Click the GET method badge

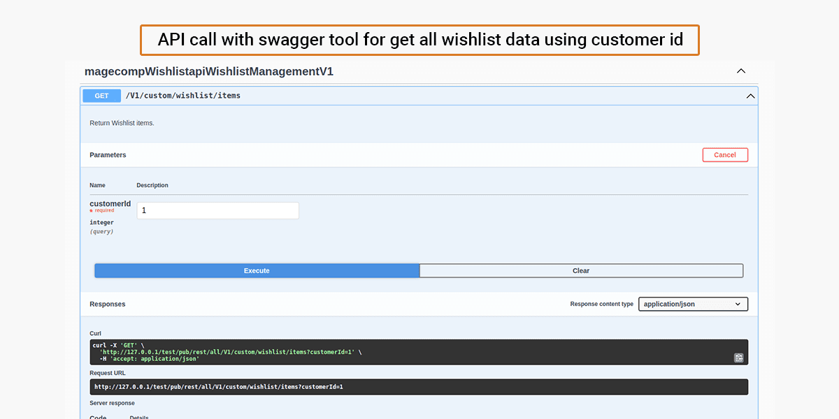[x=102, y=96]
